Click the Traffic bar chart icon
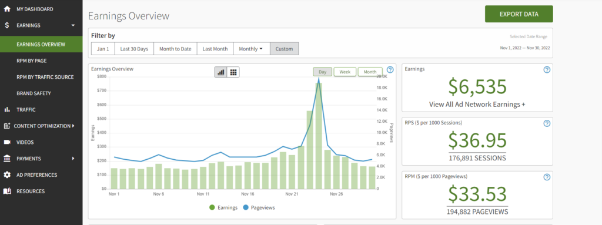 7,110
